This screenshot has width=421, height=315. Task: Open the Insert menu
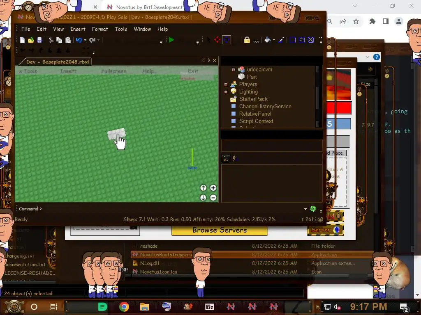pyautogui.click(x=78, y=29)
